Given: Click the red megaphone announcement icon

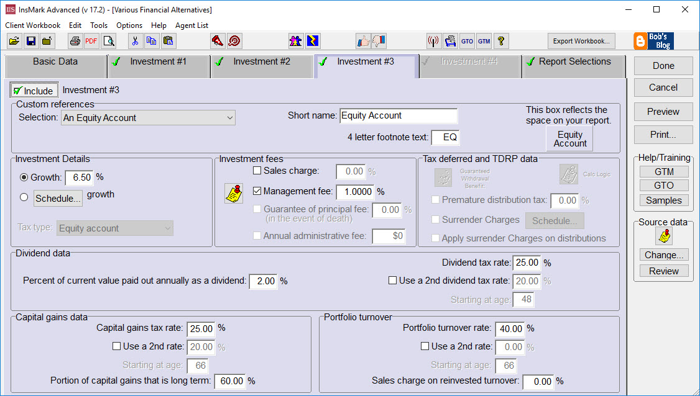Looking at the screenshot, I should (218, 40).
